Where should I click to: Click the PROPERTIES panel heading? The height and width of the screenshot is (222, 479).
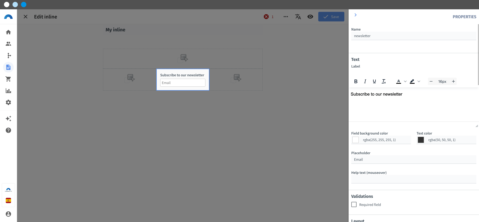click(464, 17)
